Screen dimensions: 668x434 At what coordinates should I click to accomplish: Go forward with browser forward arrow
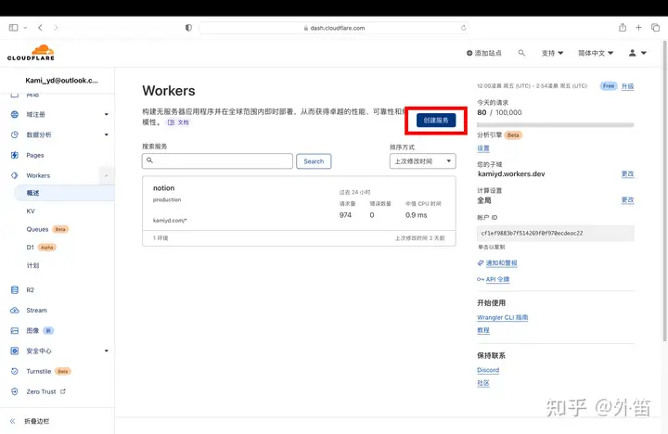(56, 28)
